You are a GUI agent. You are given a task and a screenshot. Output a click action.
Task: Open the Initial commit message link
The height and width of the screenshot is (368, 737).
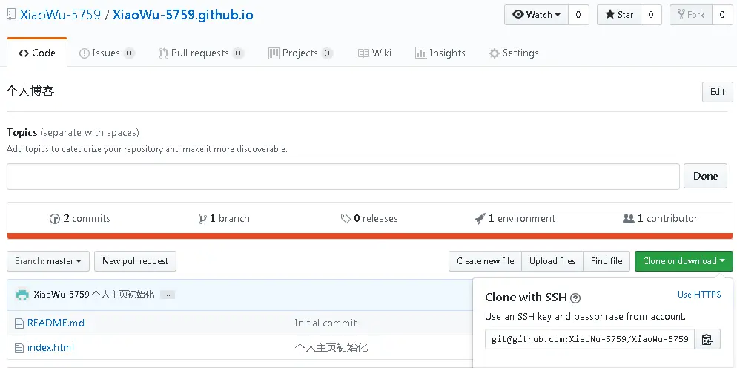pyautogui.click(x=325, y=323)
